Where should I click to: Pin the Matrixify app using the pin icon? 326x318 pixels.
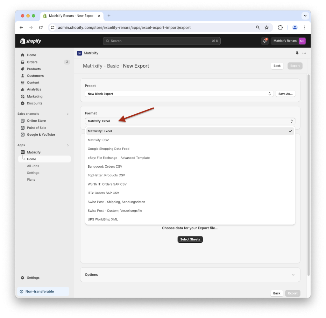point(297,53)
